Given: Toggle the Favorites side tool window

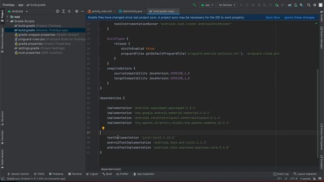Looking at the screenshot, I should click(x=2, y=137).
